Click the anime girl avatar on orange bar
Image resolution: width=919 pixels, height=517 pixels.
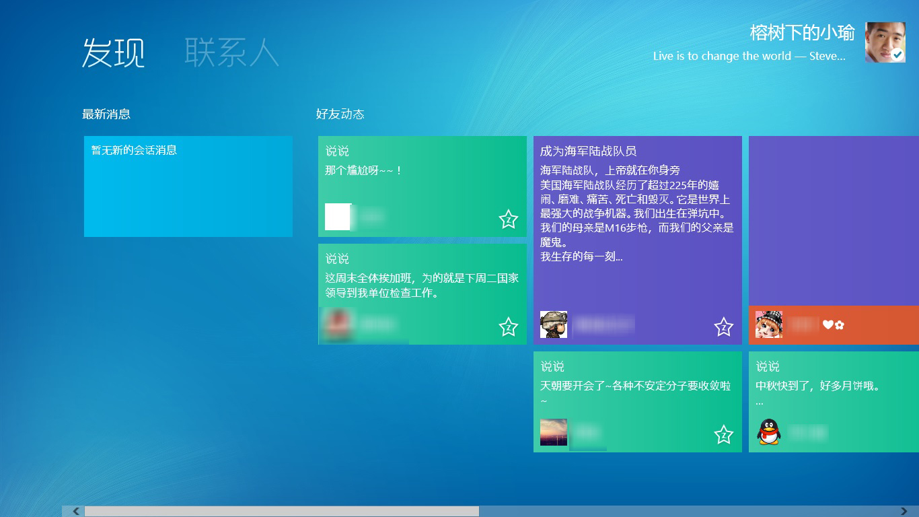[769, 324]
